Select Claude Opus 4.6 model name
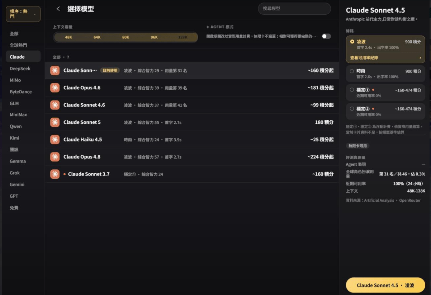The width and height of the screenshot is (431, 295). 82,88
